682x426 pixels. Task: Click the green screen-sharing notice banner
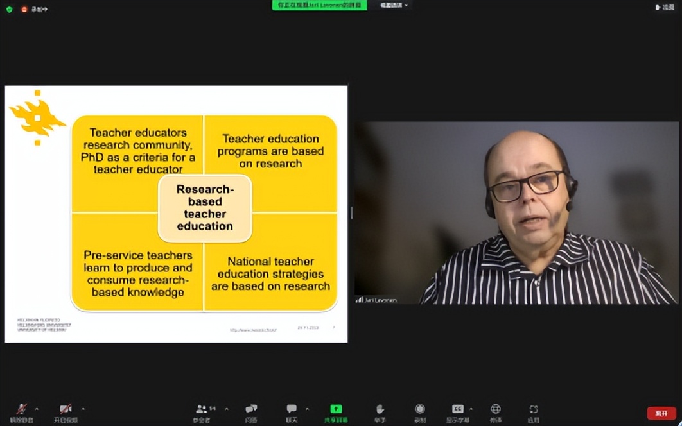click(319, 5)
